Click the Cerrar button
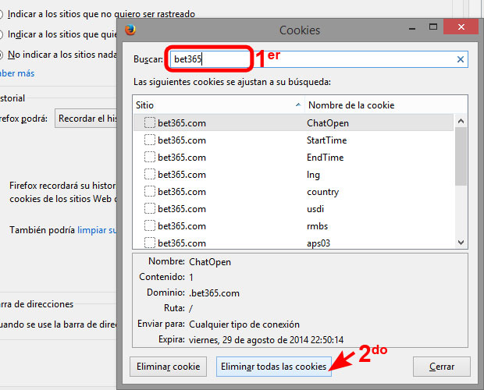 pos(442,367)
